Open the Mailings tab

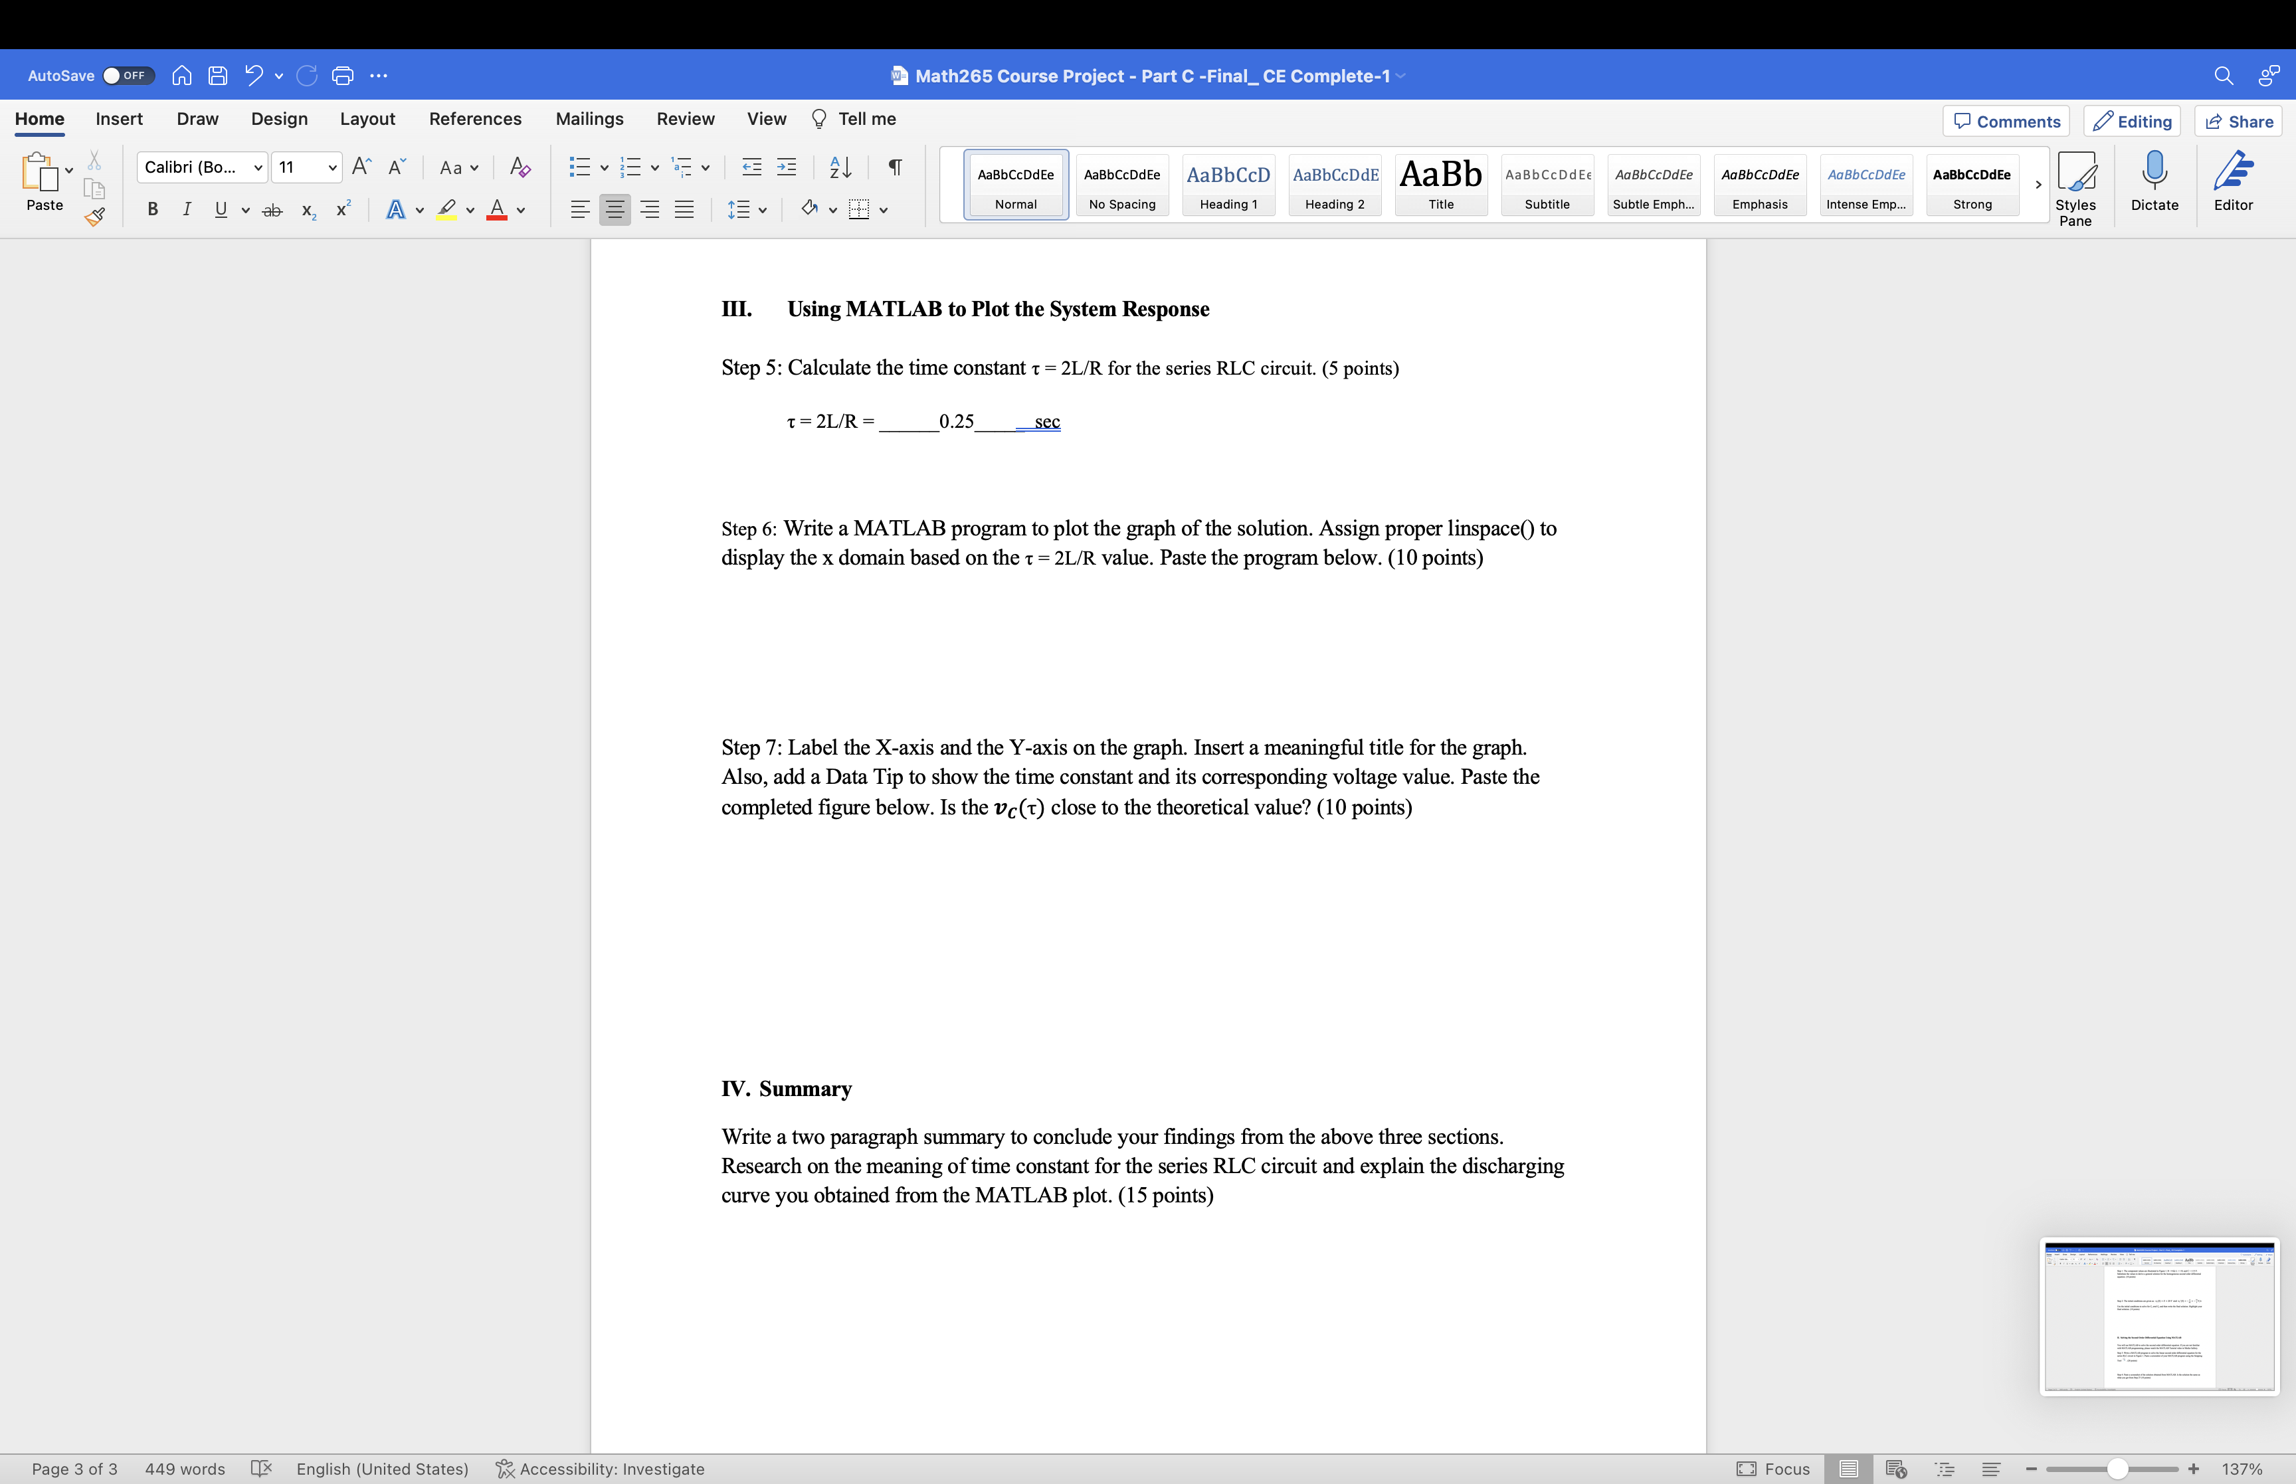590,118
